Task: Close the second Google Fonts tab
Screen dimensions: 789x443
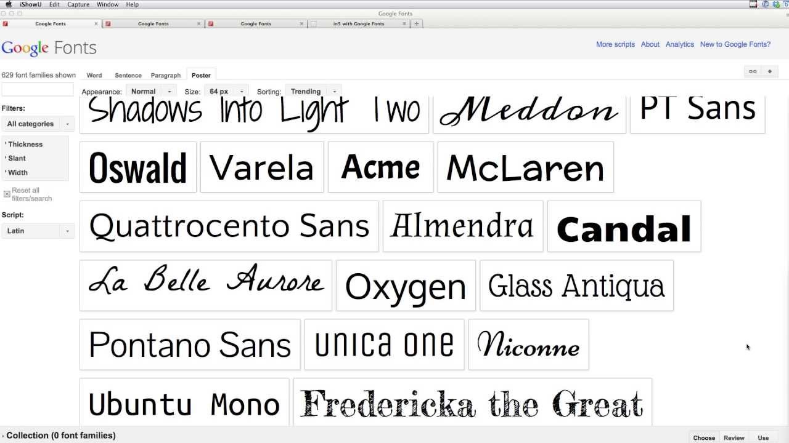Action: pos(199,24)
